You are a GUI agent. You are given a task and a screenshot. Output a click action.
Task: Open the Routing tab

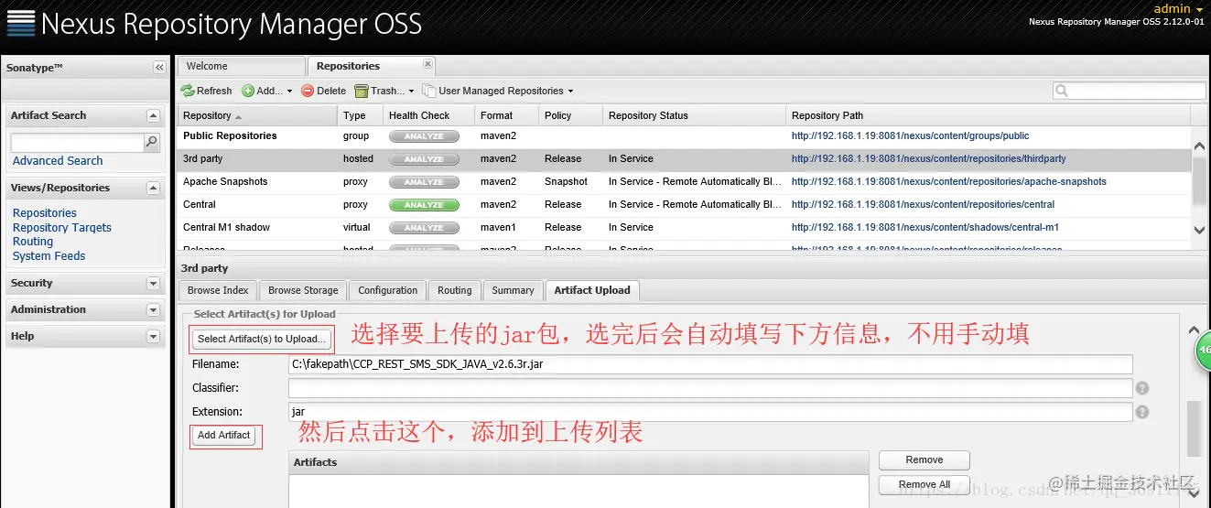(455, 290)
